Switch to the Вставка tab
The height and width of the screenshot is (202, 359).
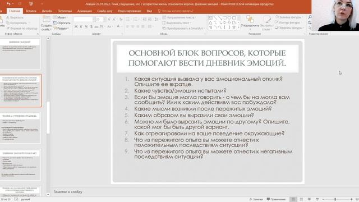(x=31, y=11)
